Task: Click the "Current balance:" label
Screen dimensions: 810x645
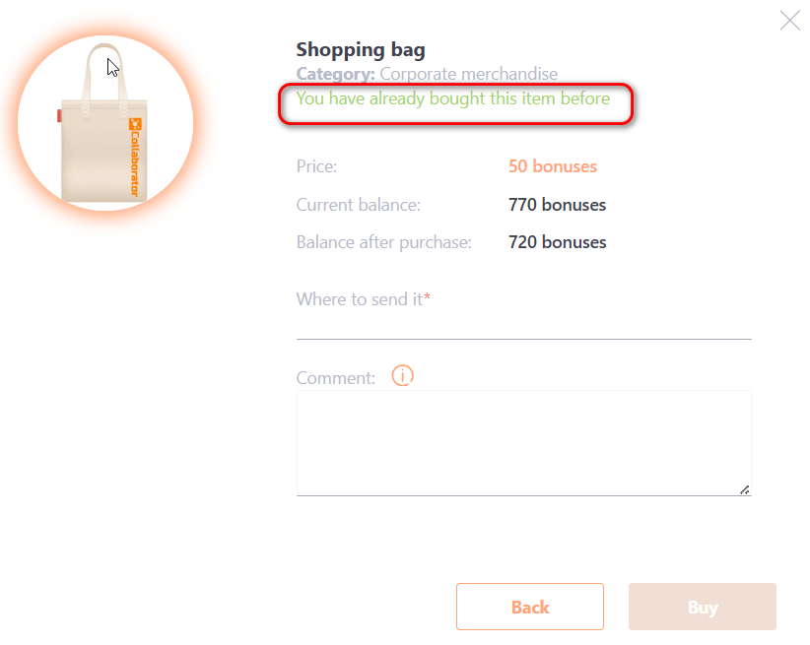Action: (359, 205)
